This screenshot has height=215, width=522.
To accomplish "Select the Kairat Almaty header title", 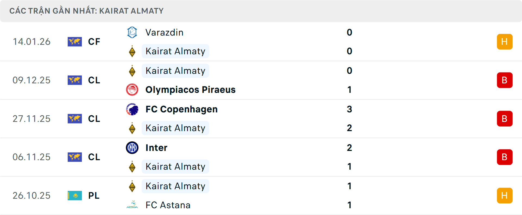I will (x=130, y=11).
